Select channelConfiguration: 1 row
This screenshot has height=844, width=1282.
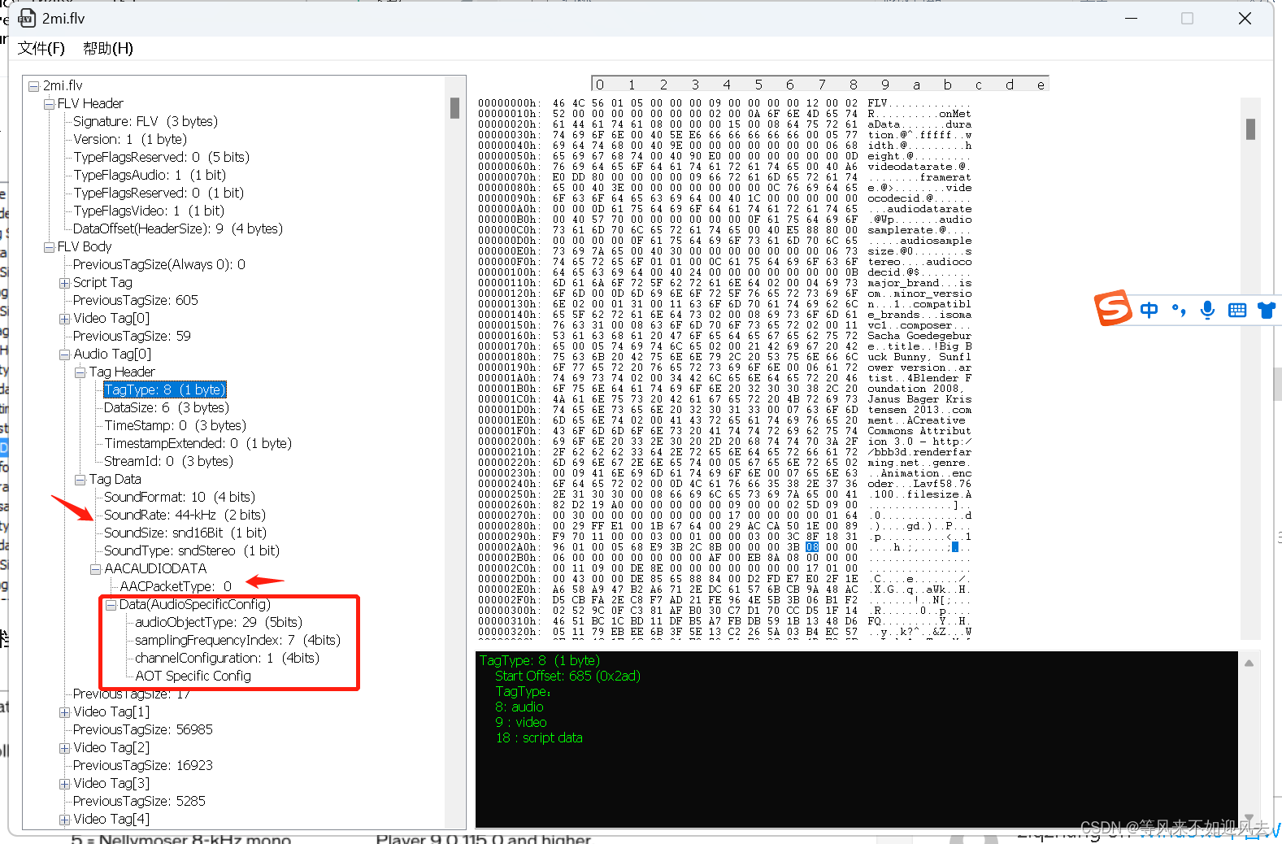pos(228,658)
